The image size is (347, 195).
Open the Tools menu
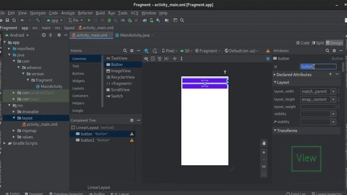point(123,13)
